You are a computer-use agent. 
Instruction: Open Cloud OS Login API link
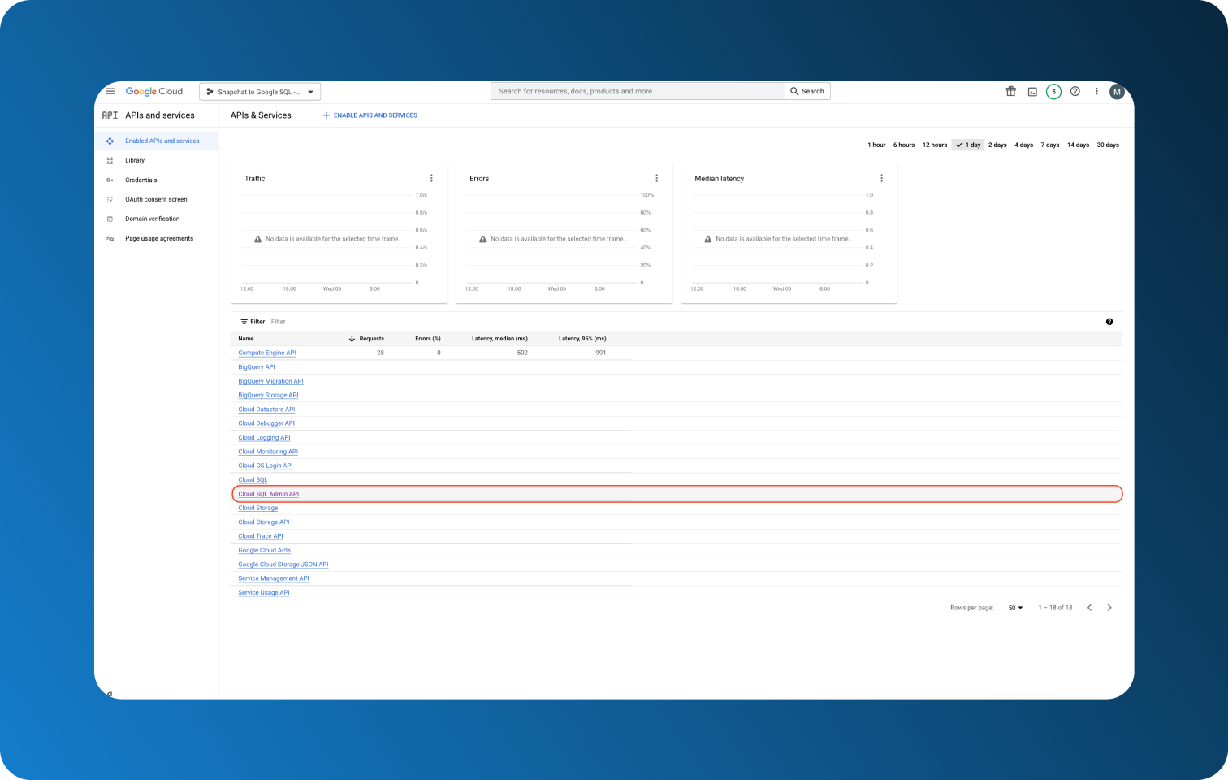point(266,466)
